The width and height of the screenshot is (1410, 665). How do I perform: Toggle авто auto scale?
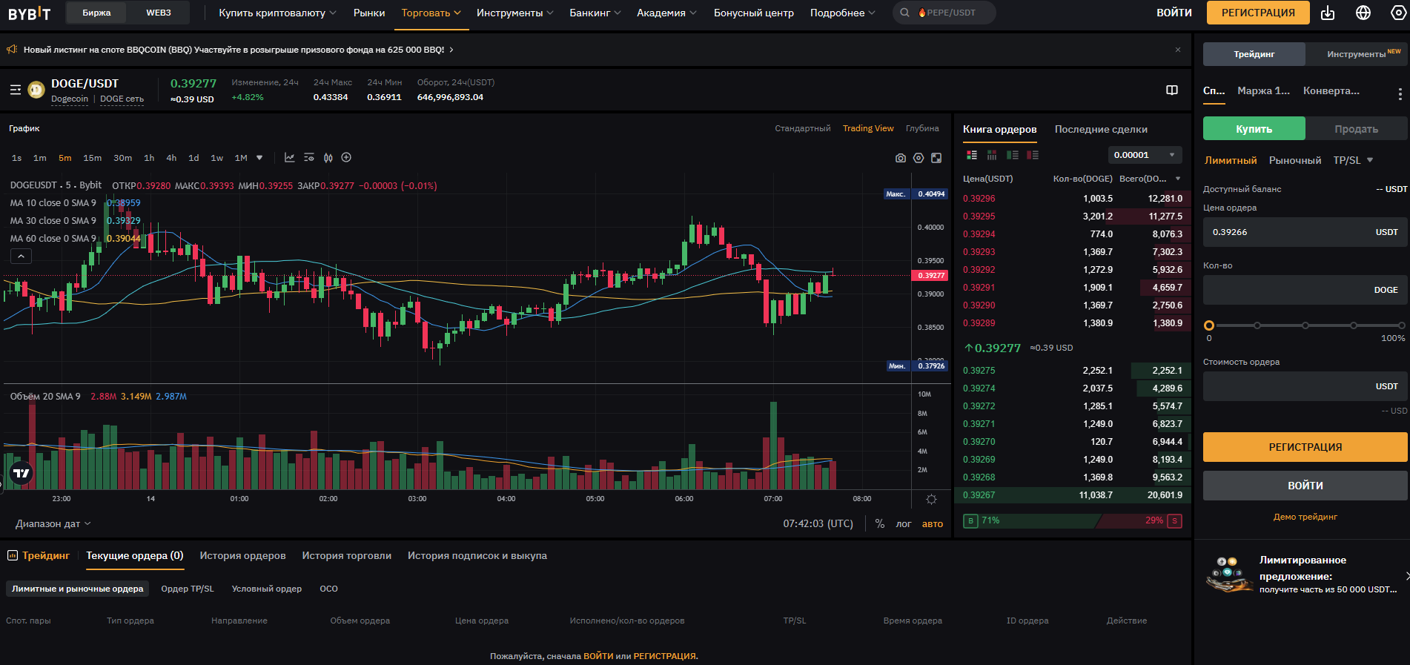[933, 523]
